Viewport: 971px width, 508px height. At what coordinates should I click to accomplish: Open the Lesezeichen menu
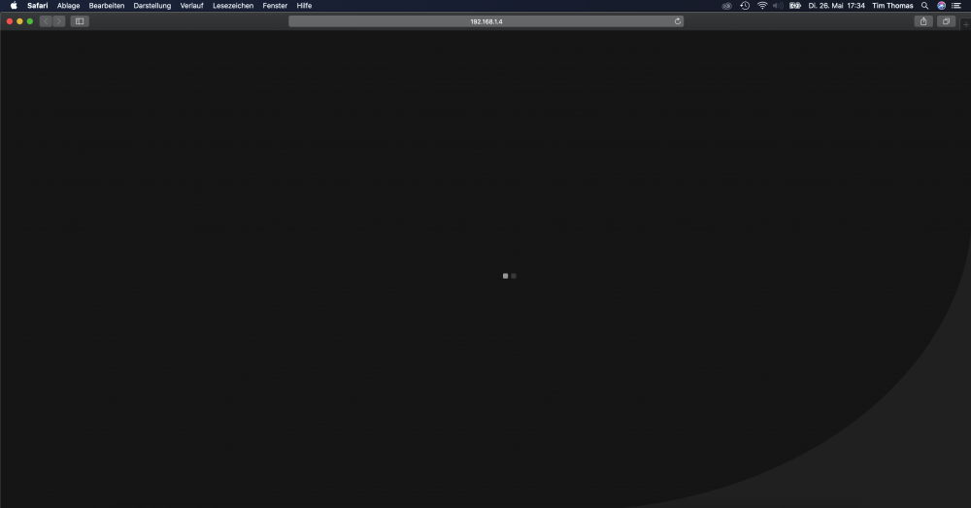[233, 6]
